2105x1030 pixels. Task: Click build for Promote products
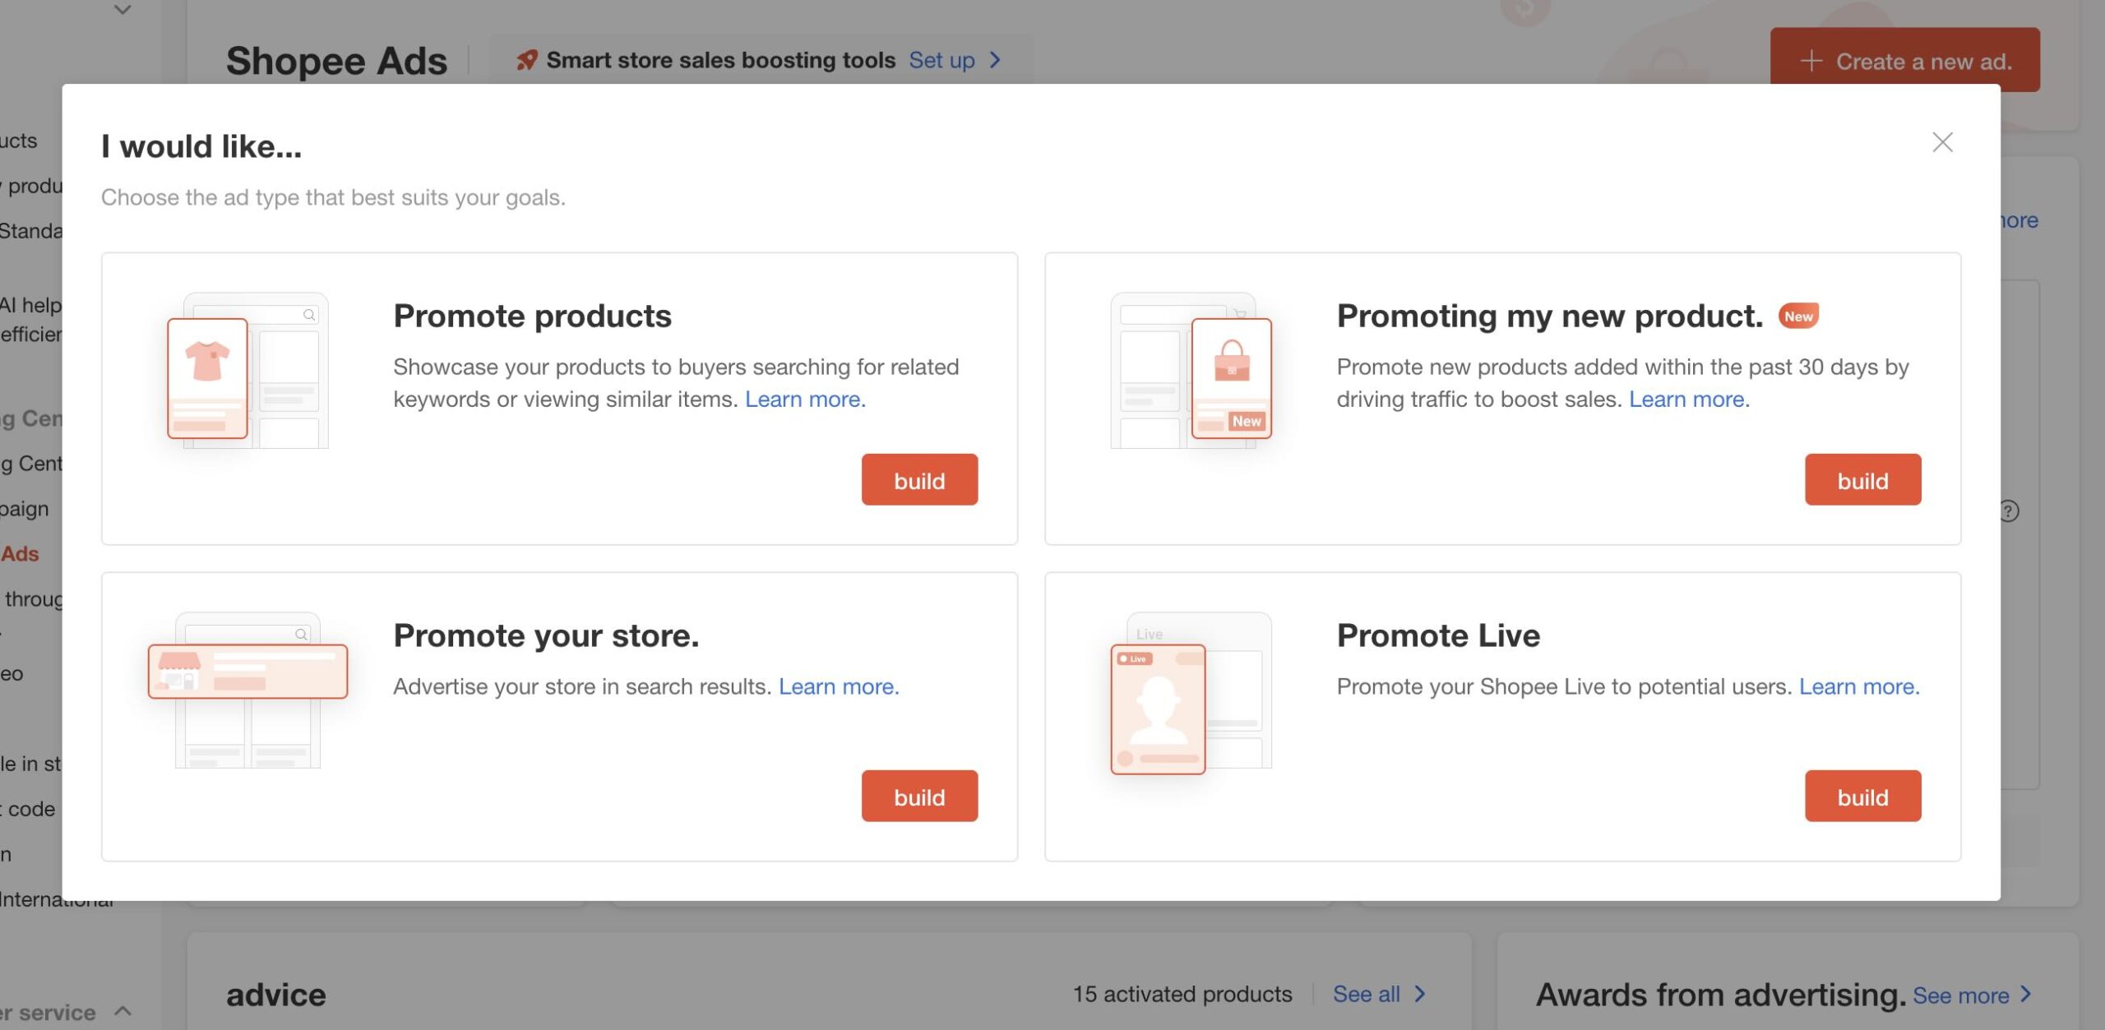coord(919,479)
